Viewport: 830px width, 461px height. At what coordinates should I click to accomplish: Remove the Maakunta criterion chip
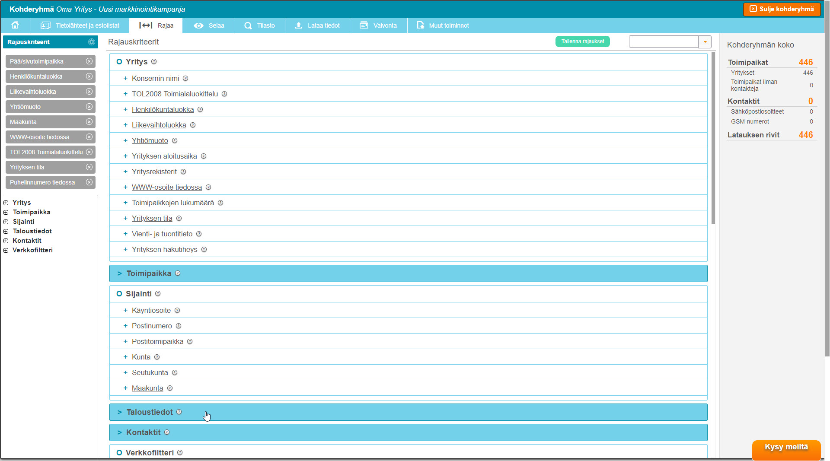(x=89, y=122)
